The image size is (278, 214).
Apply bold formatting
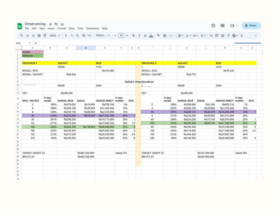(133, 36)
